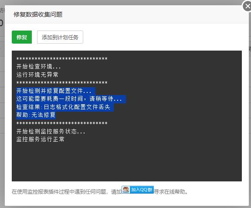Click the first asterisk separator line
Image resolution: width=251 pixels, height=208 pixels.
coord(62,59)
